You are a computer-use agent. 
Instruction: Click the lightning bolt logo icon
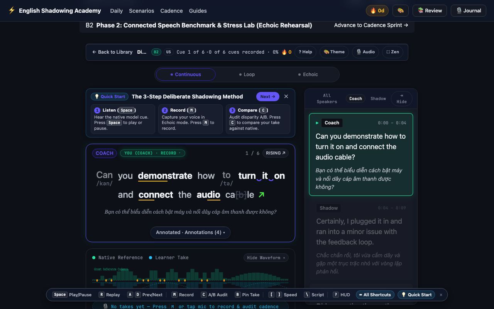[12, 10]
